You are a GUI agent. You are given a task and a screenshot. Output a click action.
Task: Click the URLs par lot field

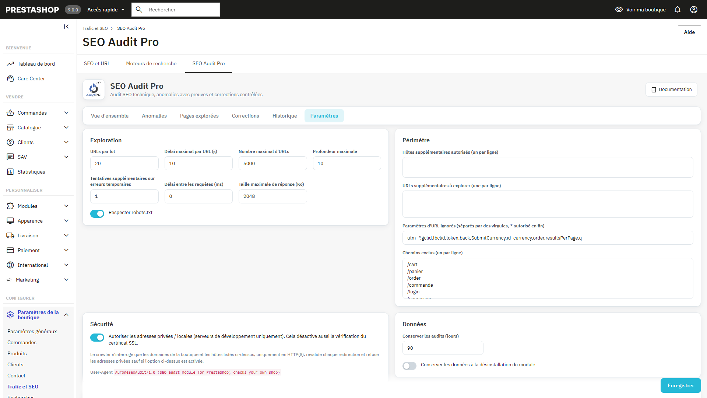[124, 163]
